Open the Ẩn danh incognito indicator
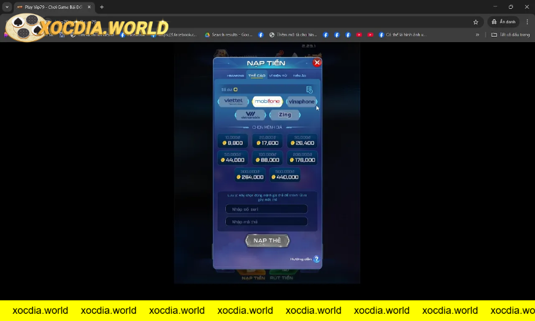Screen dimensions: 535x321 point(503,22)
